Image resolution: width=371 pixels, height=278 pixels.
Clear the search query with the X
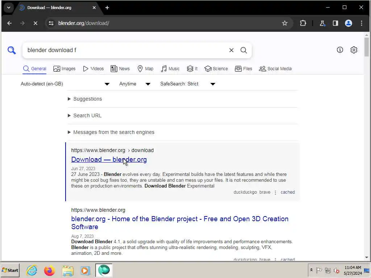coord(232,50)
